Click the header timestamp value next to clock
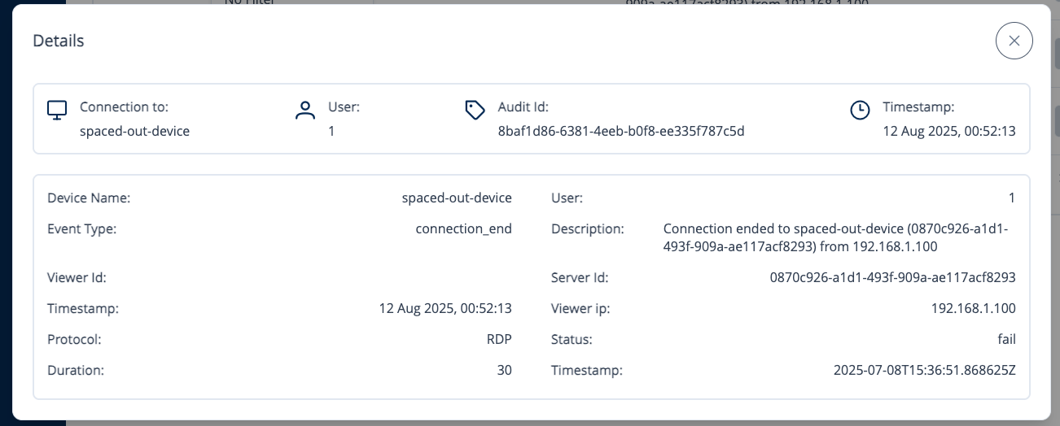Screen dimensions: 1060x426 948,131
